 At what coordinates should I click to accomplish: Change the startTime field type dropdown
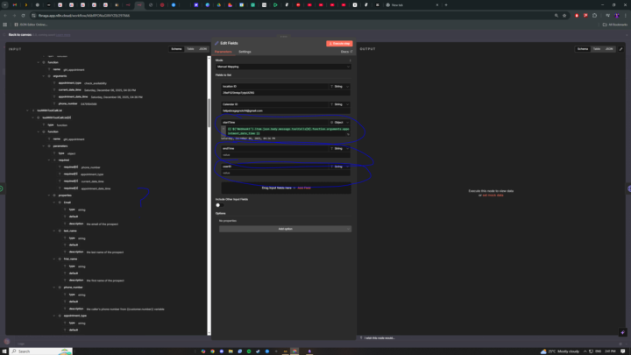(x=340, y=123)
